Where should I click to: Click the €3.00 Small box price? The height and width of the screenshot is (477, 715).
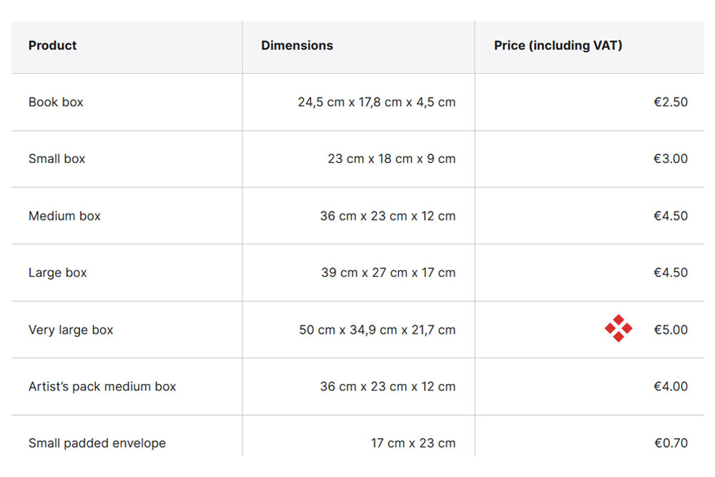tap(671, 159)
